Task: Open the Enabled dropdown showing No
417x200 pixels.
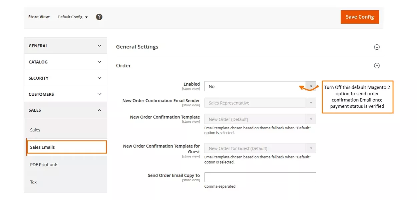Action: [x=260, y=86]
